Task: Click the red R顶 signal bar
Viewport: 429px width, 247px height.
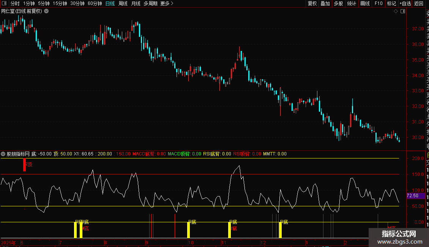Action: pos(25,165)
